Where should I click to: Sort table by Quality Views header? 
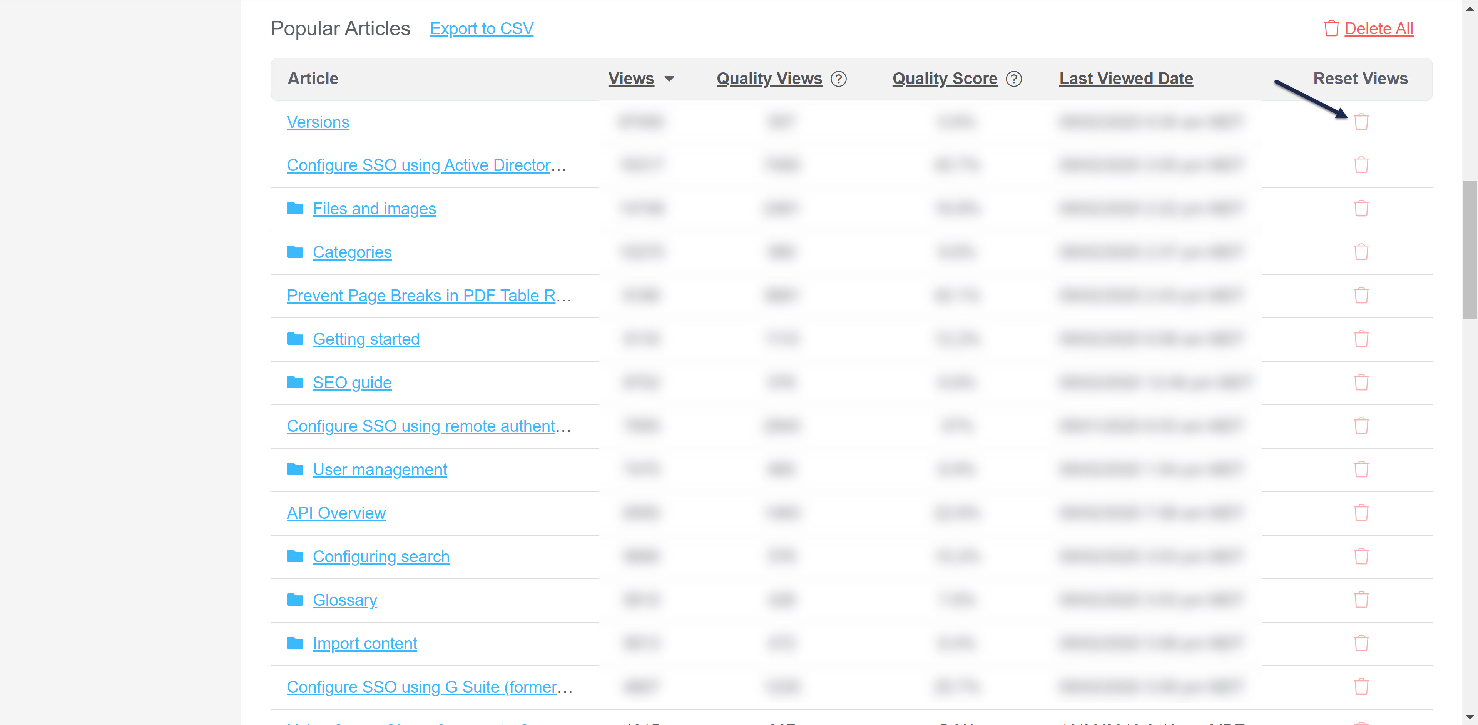click(769, 79)
